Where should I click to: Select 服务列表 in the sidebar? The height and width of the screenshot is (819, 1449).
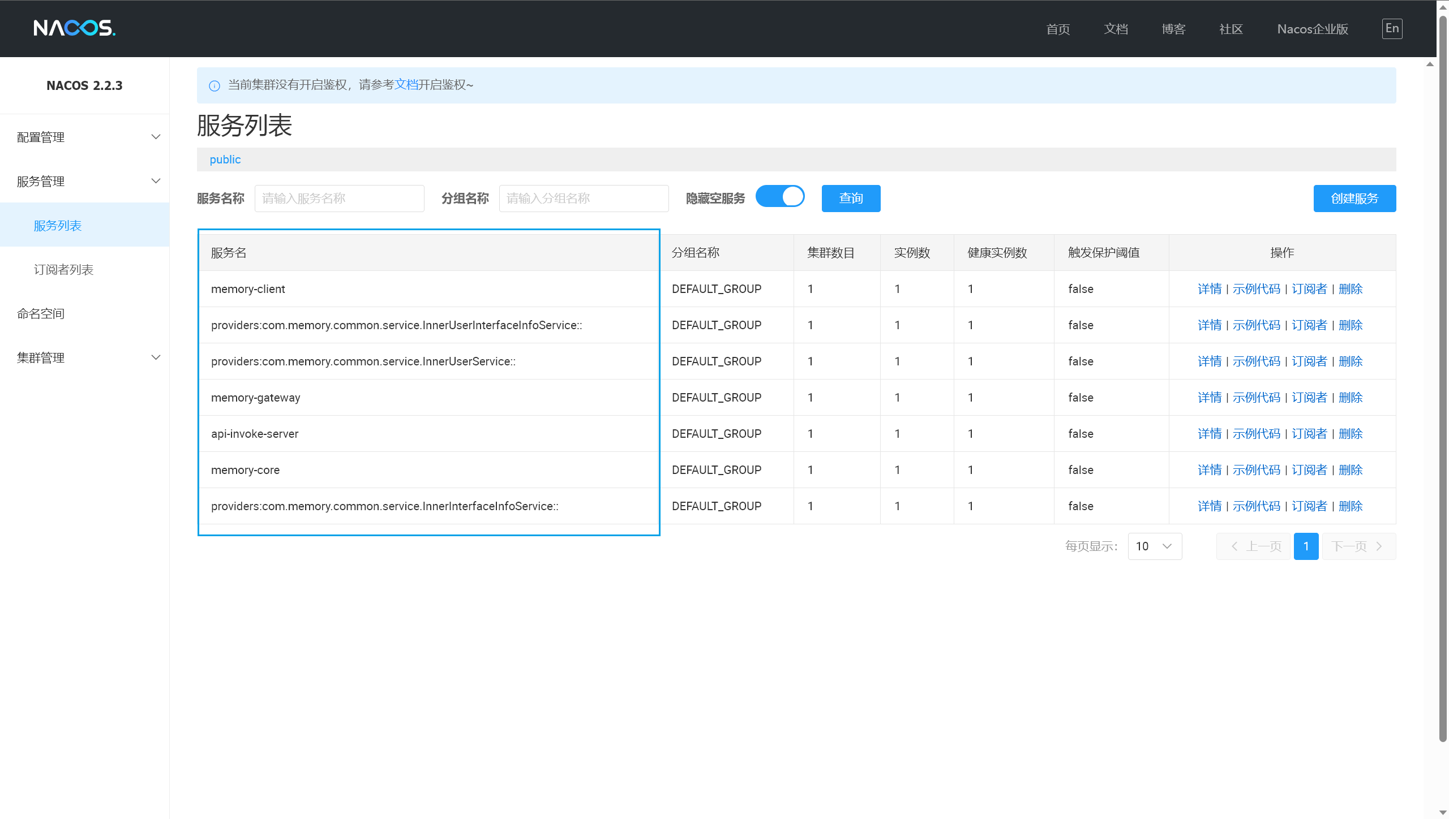[85, 225]
